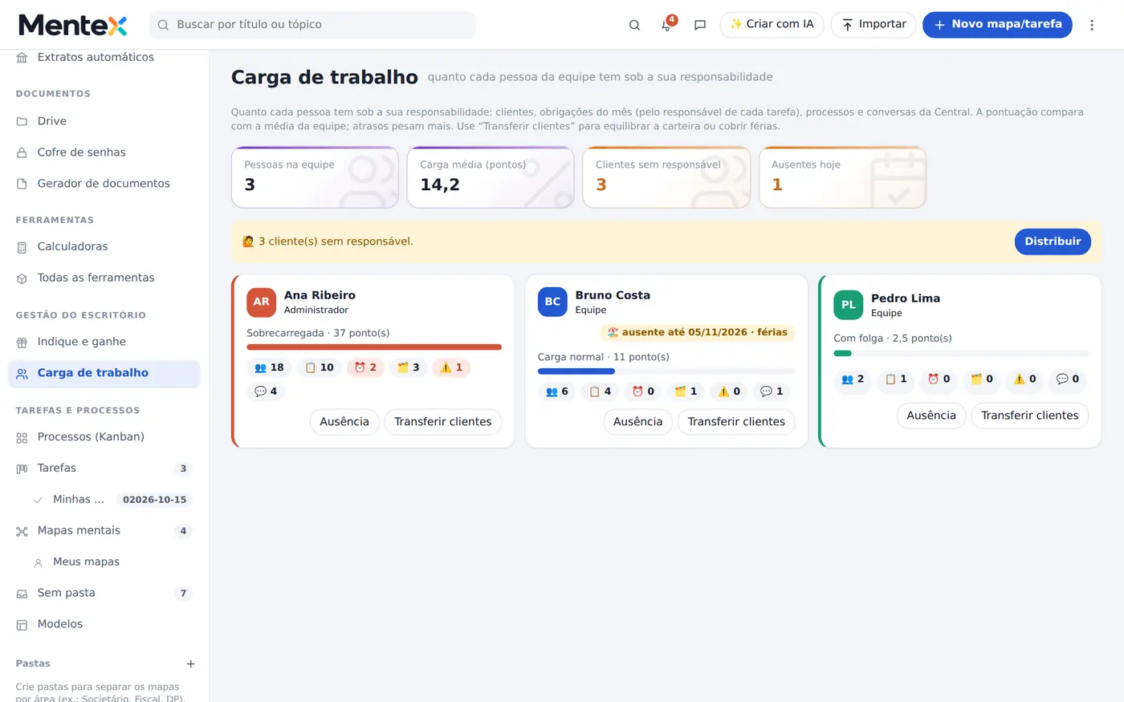Select Carga de trabalho menu item
This screenshot has height=702, width=1124.
point(104,373)
